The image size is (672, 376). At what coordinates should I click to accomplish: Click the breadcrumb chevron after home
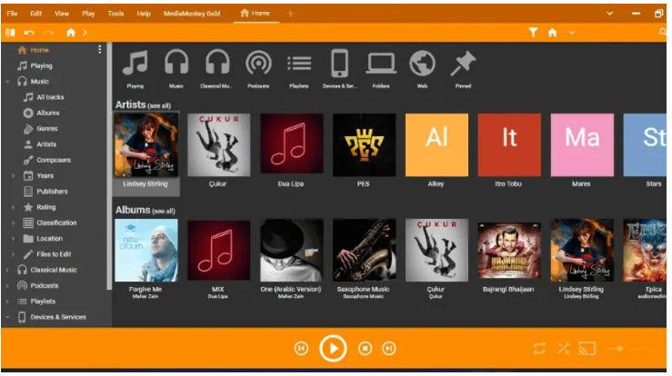tap(85, 33)
